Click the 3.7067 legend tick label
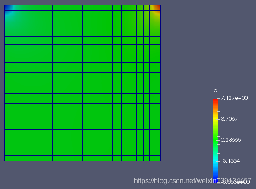 click(229, 119)
